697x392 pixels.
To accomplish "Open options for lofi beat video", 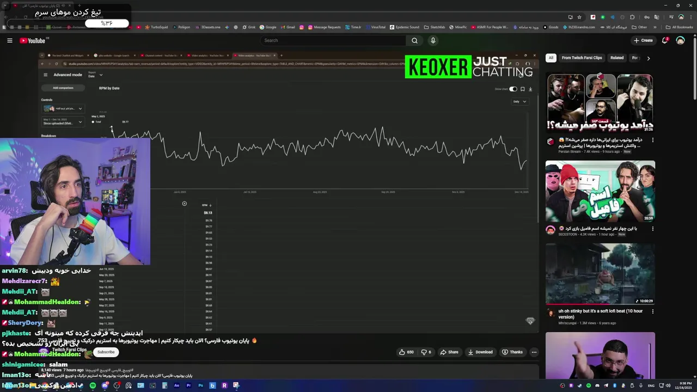I will [653, 311].
